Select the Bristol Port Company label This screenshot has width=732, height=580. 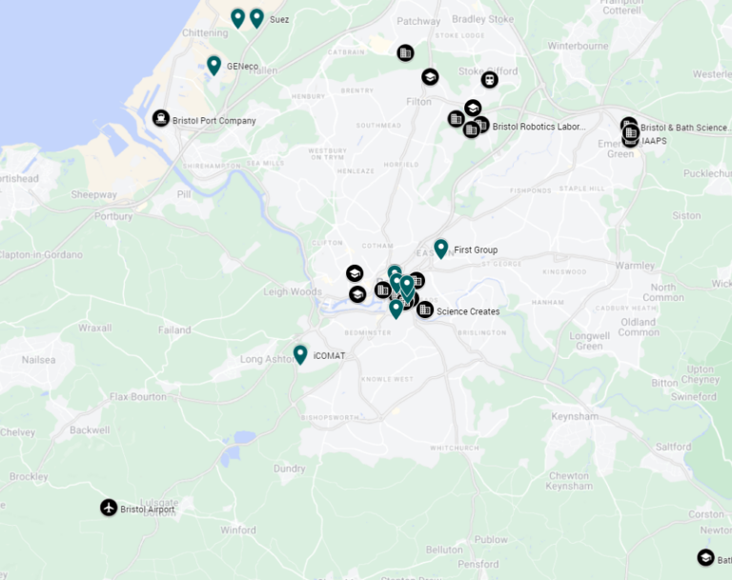(214, 120)
